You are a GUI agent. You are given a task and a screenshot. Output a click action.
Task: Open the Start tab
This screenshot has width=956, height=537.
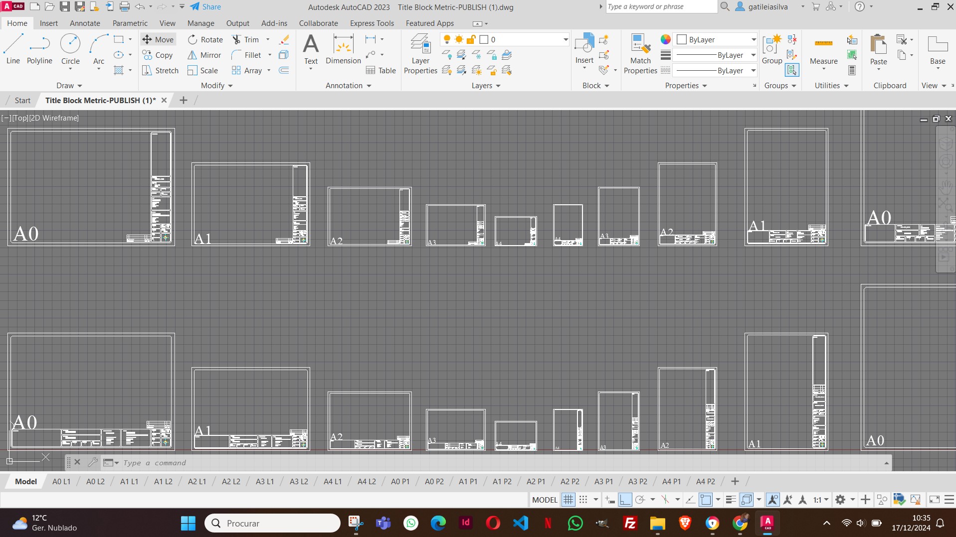point(22,100)
